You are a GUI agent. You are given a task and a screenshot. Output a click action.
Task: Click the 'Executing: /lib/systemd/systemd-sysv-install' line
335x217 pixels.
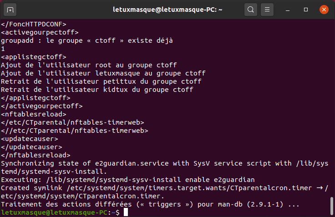click(128, 180)
